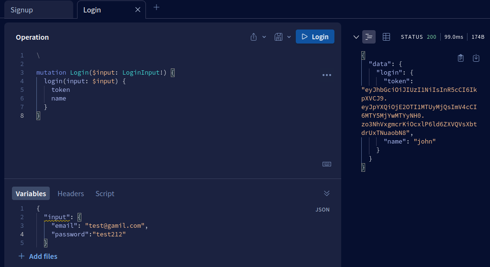This screenshot has height=267, width=490.
Task: Click the "name": "john" response line
Action: pyautogui.click(x=410, y=141)
